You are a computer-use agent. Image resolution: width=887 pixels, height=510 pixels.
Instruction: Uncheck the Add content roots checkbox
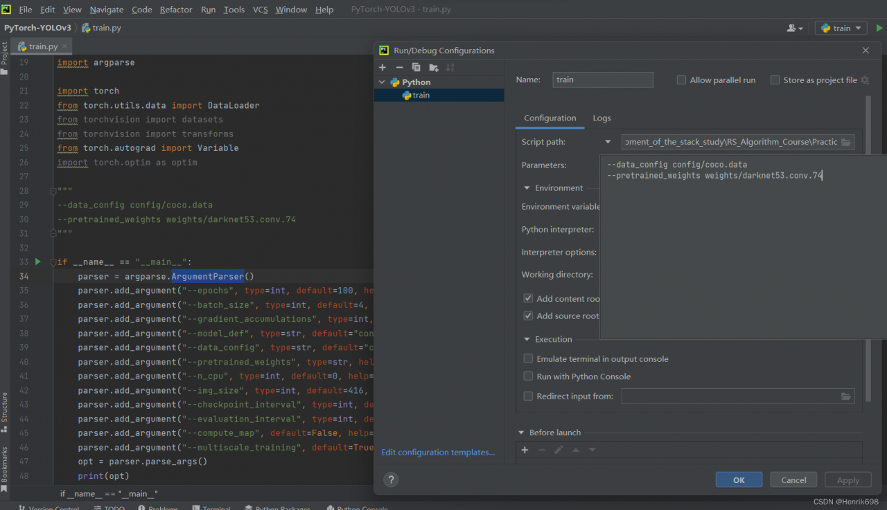528,299
